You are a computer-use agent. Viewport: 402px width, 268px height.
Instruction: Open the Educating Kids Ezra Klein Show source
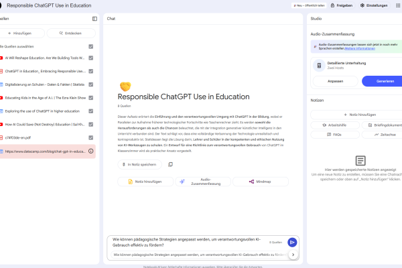click(45, 98)
